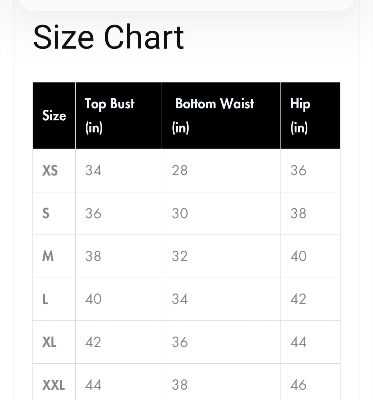Click the XS top bust value 34
Screen dimensions: 373x400
click(x=93, y=170)
